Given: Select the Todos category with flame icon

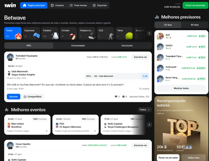Looking at the screenshot, I should (x=13, y=33).
